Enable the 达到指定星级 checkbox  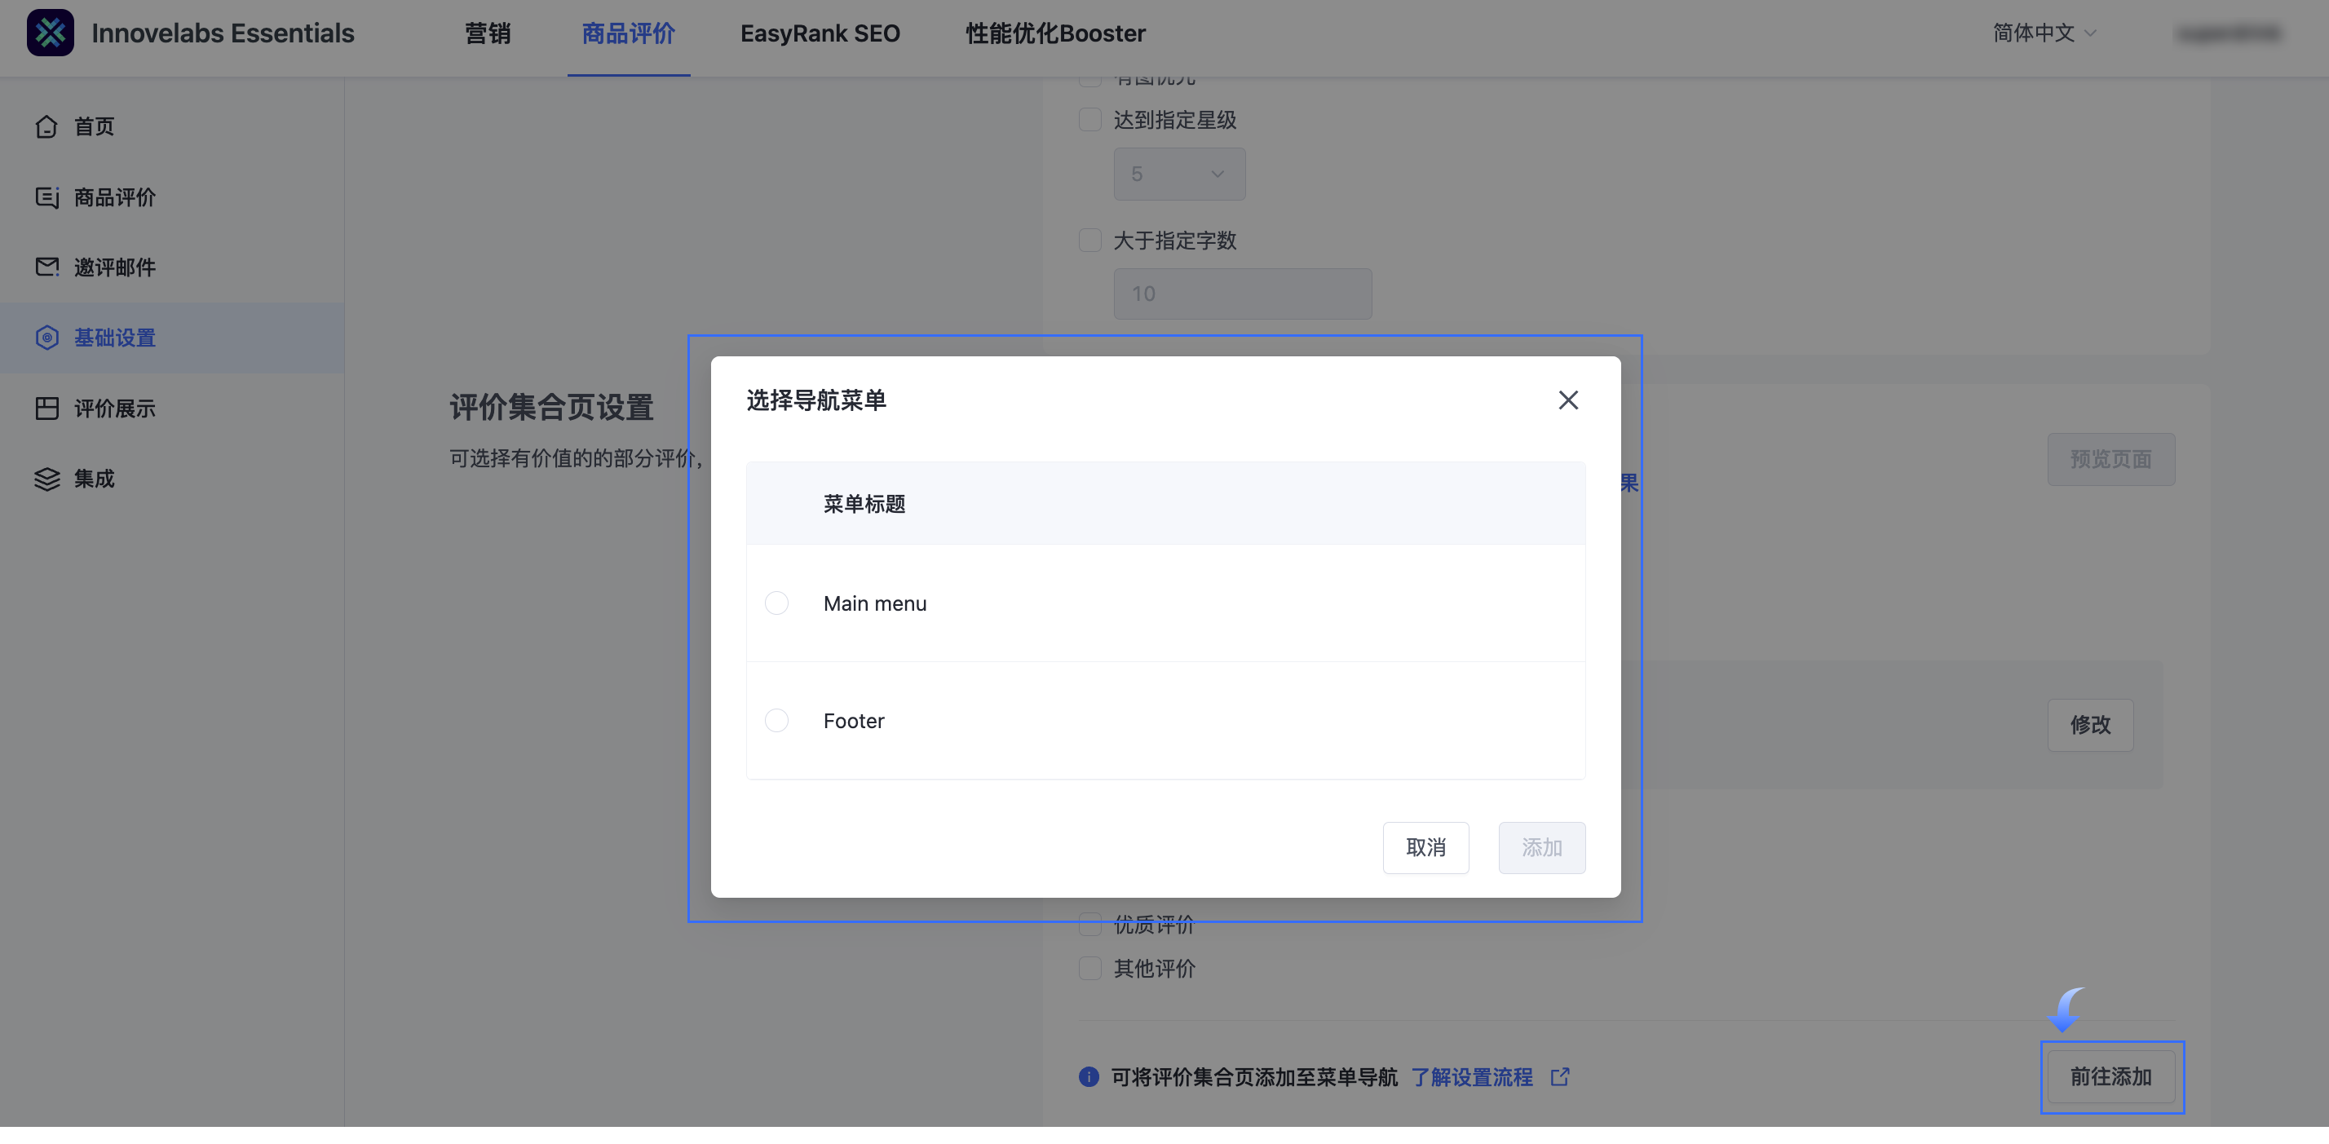1089,118
